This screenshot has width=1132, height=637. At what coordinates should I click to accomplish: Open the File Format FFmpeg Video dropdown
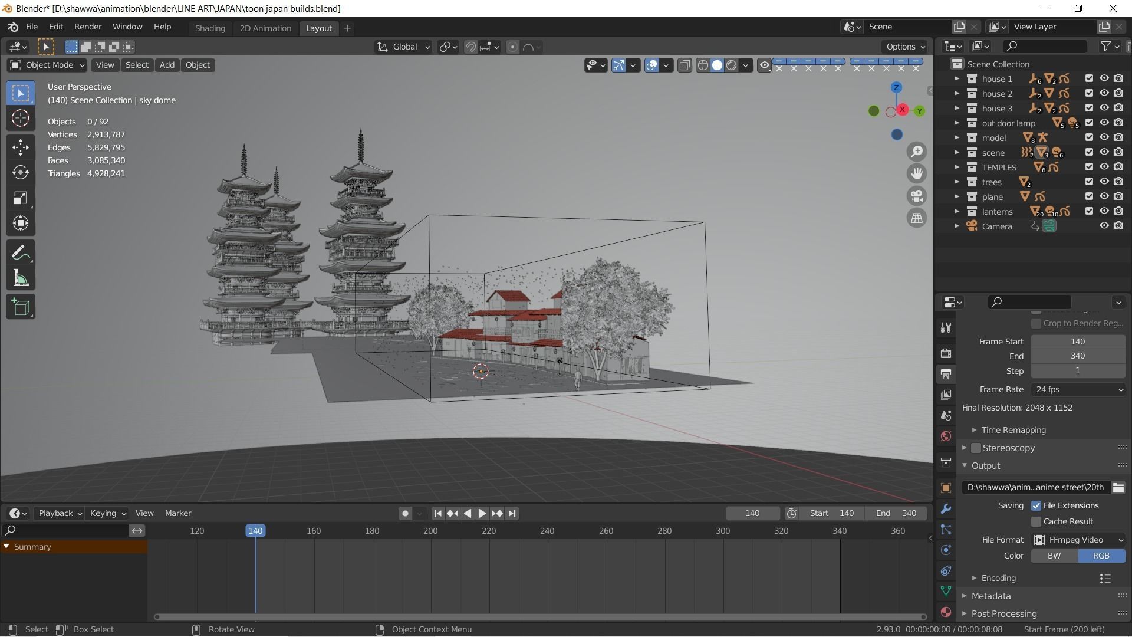(x=1078, y=540)
